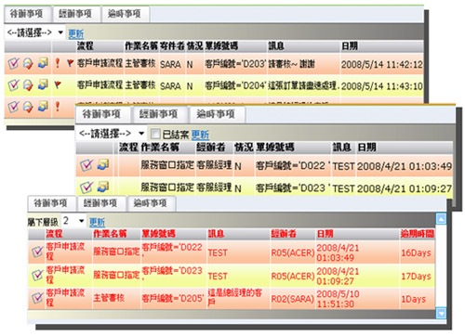This screenshot has width=465, height=336.
Task: Open the 經辦事項 tab in the bottom panel
Action: [100, 203]
